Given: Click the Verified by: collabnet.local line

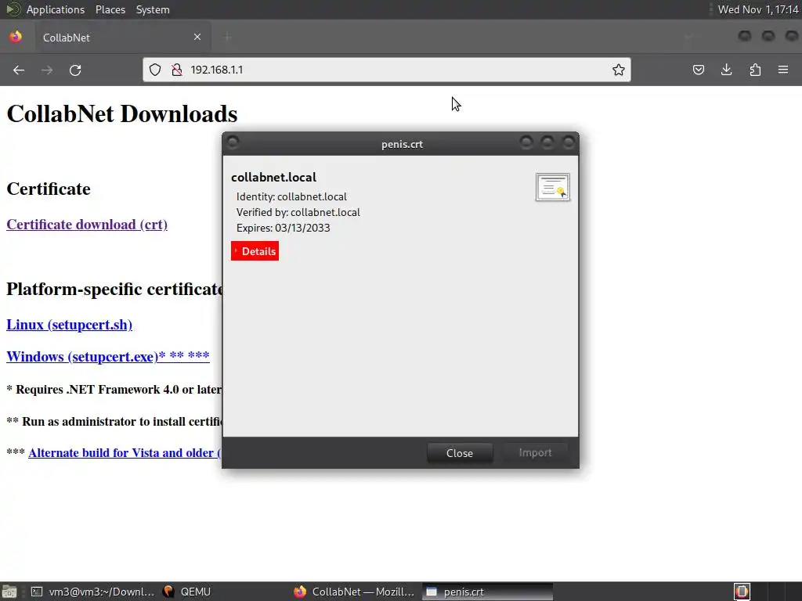Looking at the screenshot, I should click(298, 212).
